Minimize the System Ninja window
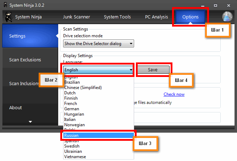 tap(203, 6)
